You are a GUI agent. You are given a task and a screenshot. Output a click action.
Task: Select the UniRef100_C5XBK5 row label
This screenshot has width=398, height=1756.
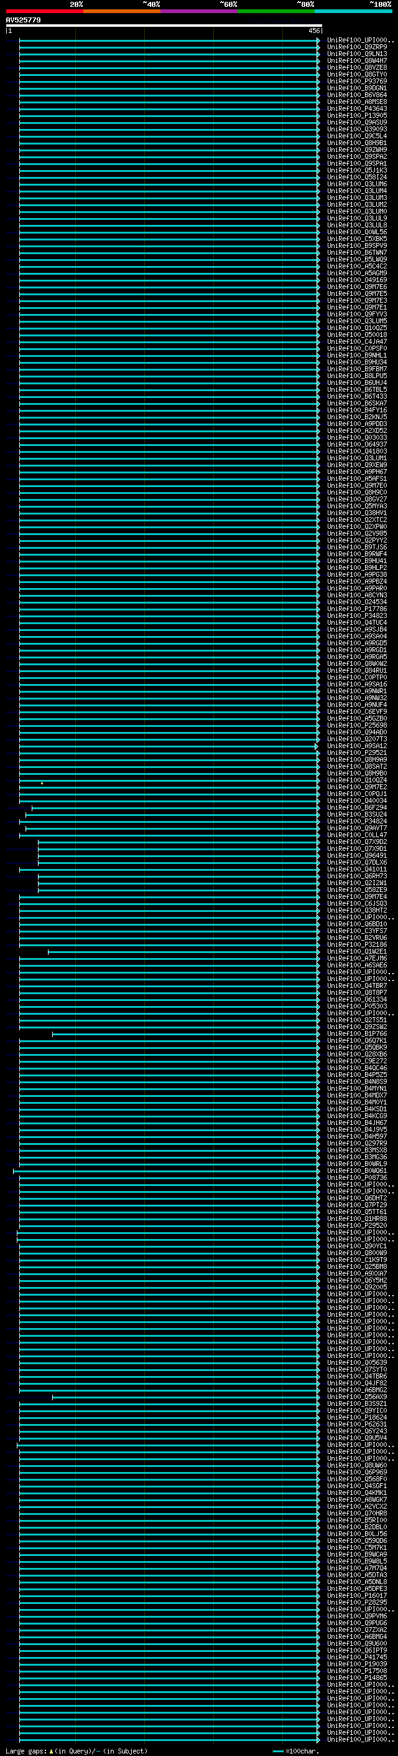pyautogui.click(x=357, y=239)
